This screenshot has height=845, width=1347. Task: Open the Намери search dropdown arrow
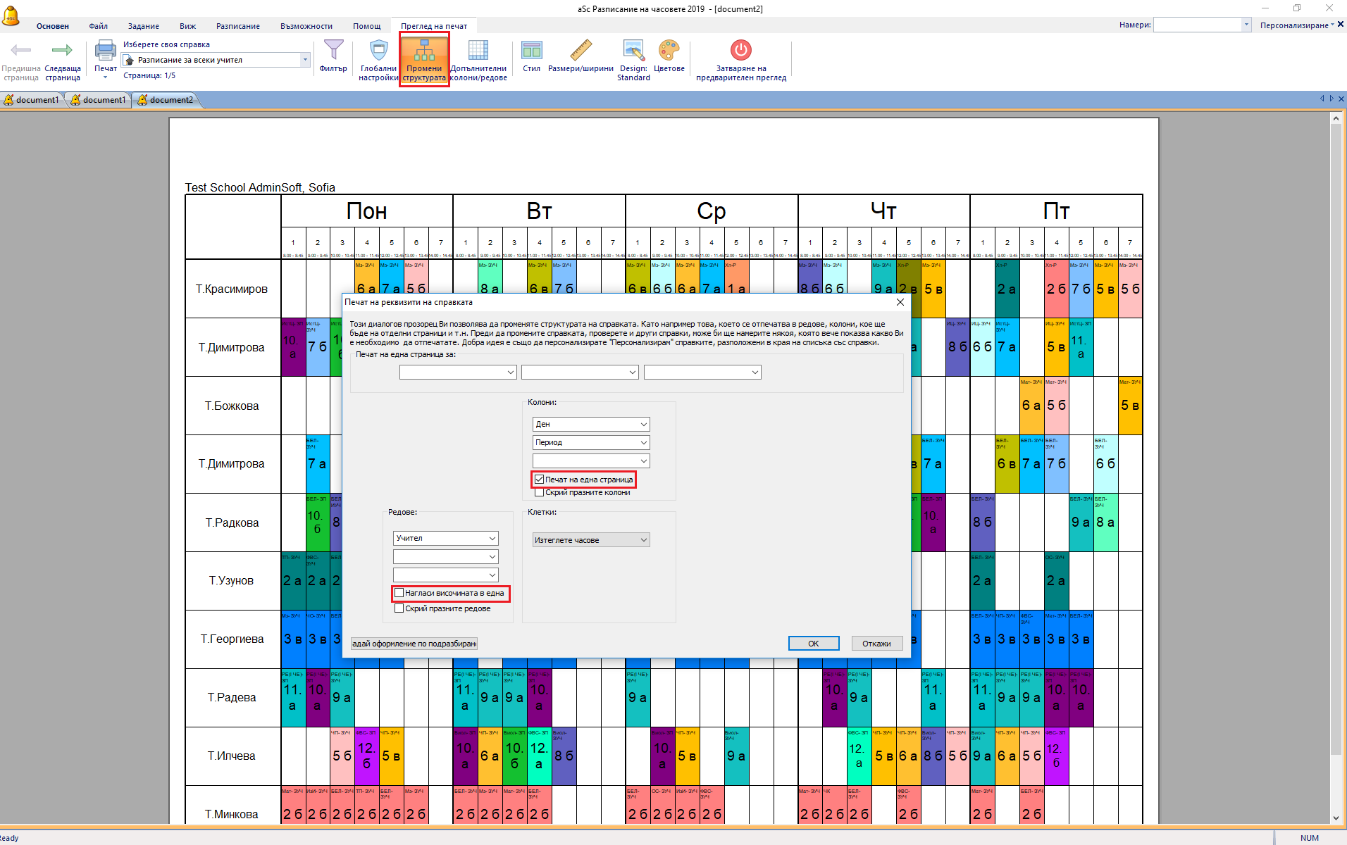[1246, 25]
